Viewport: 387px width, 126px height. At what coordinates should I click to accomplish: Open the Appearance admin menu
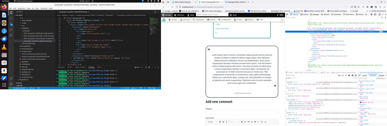click(x=199, y=20)
